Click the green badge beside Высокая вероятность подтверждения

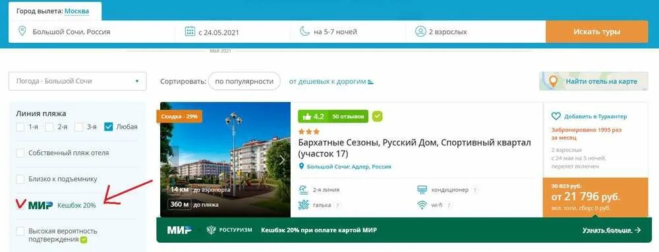coord(84,240)
